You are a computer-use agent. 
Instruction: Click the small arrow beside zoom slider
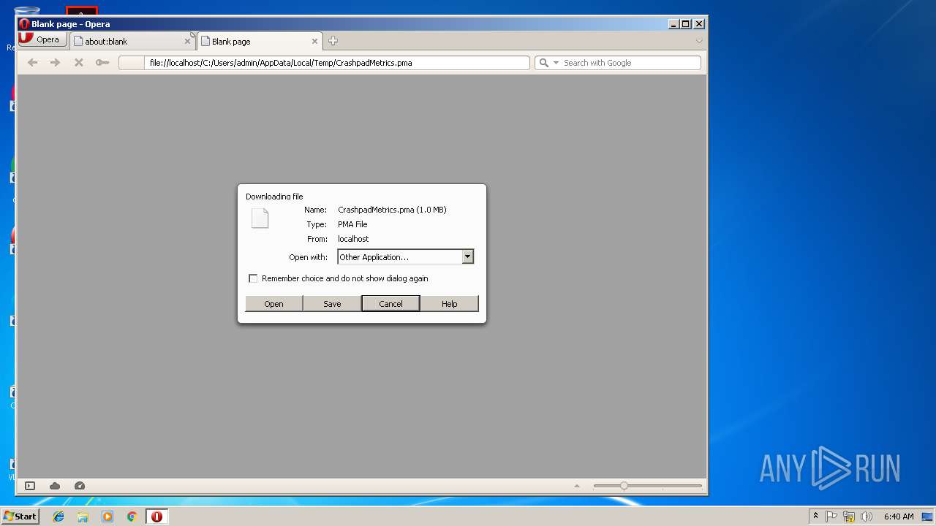[577, 486]
